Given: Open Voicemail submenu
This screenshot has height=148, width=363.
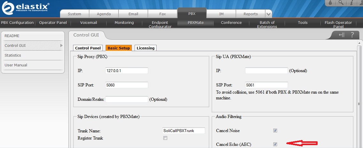Looking at the screenshot, I should click(89, 23).
